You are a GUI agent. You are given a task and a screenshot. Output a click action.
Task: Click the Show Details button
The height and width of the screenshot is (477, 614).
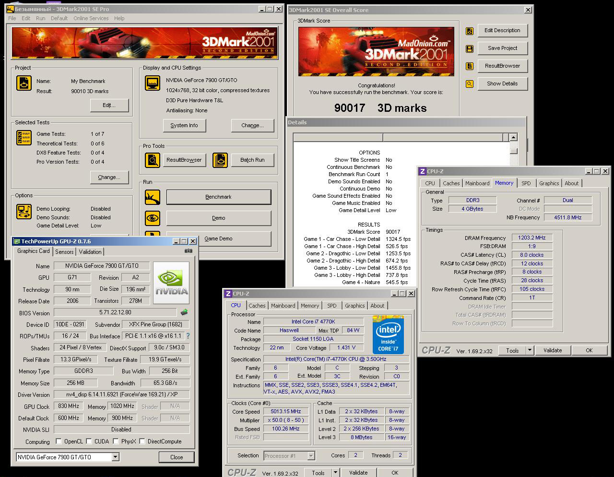[503, 83]
